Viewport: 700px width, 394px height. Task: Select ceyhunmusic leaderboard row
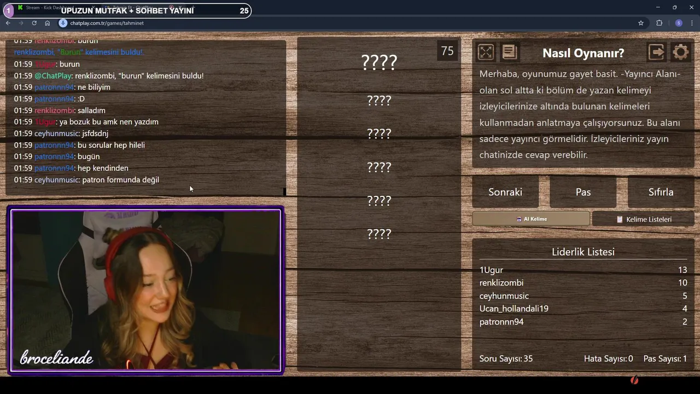click(583, 296)
